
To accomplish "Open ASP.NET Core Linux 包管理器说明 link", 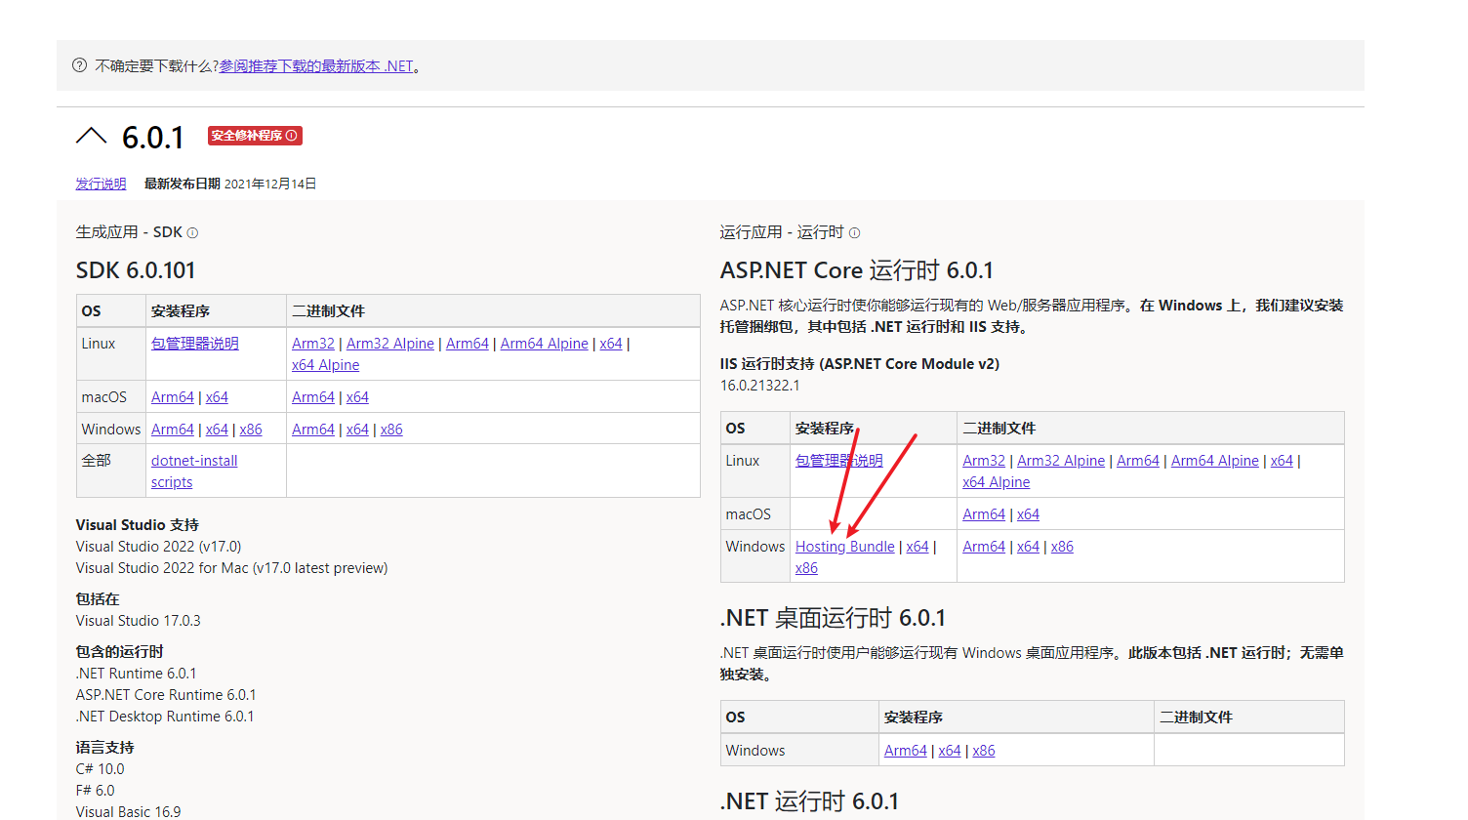I will [839, 461].
